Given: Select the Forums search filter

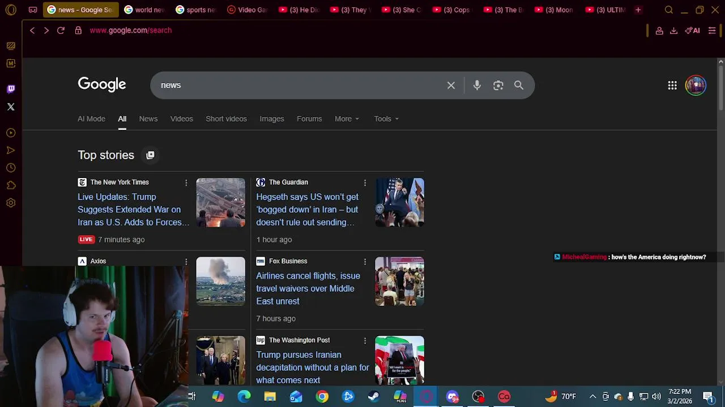Looking at the screenshot, I should [x=309, y=119].
